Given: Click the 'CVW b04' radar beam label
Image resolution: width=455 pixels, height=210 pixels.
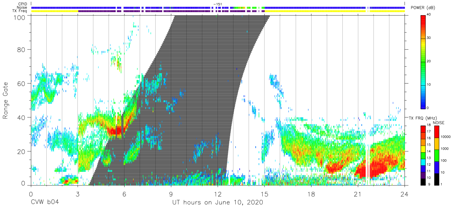Looking at the screenshot, I should (x=44, y=202).
